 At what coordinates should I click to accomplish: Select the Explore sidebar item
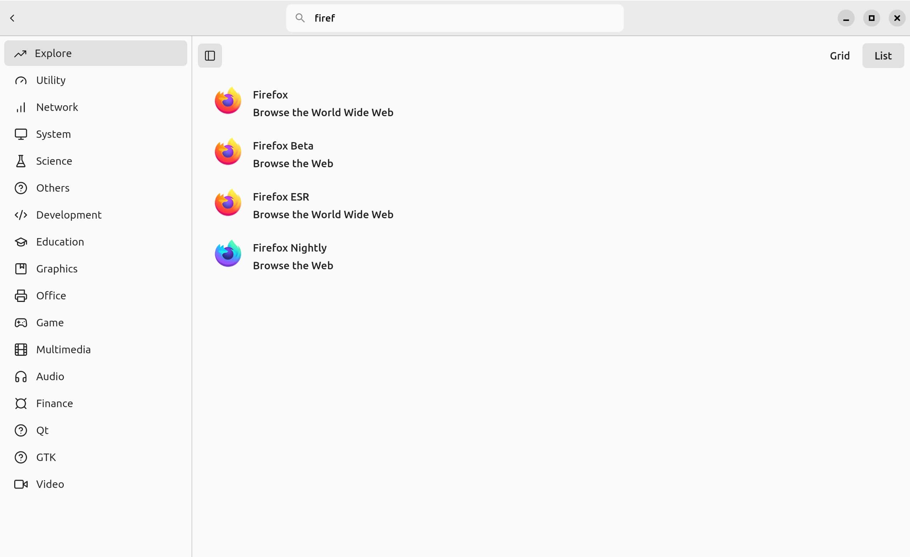[x=95, y=54]
